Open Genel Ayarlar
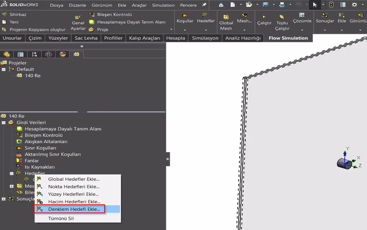The height and width of the screenshot is (230, 367). [78, 23]
